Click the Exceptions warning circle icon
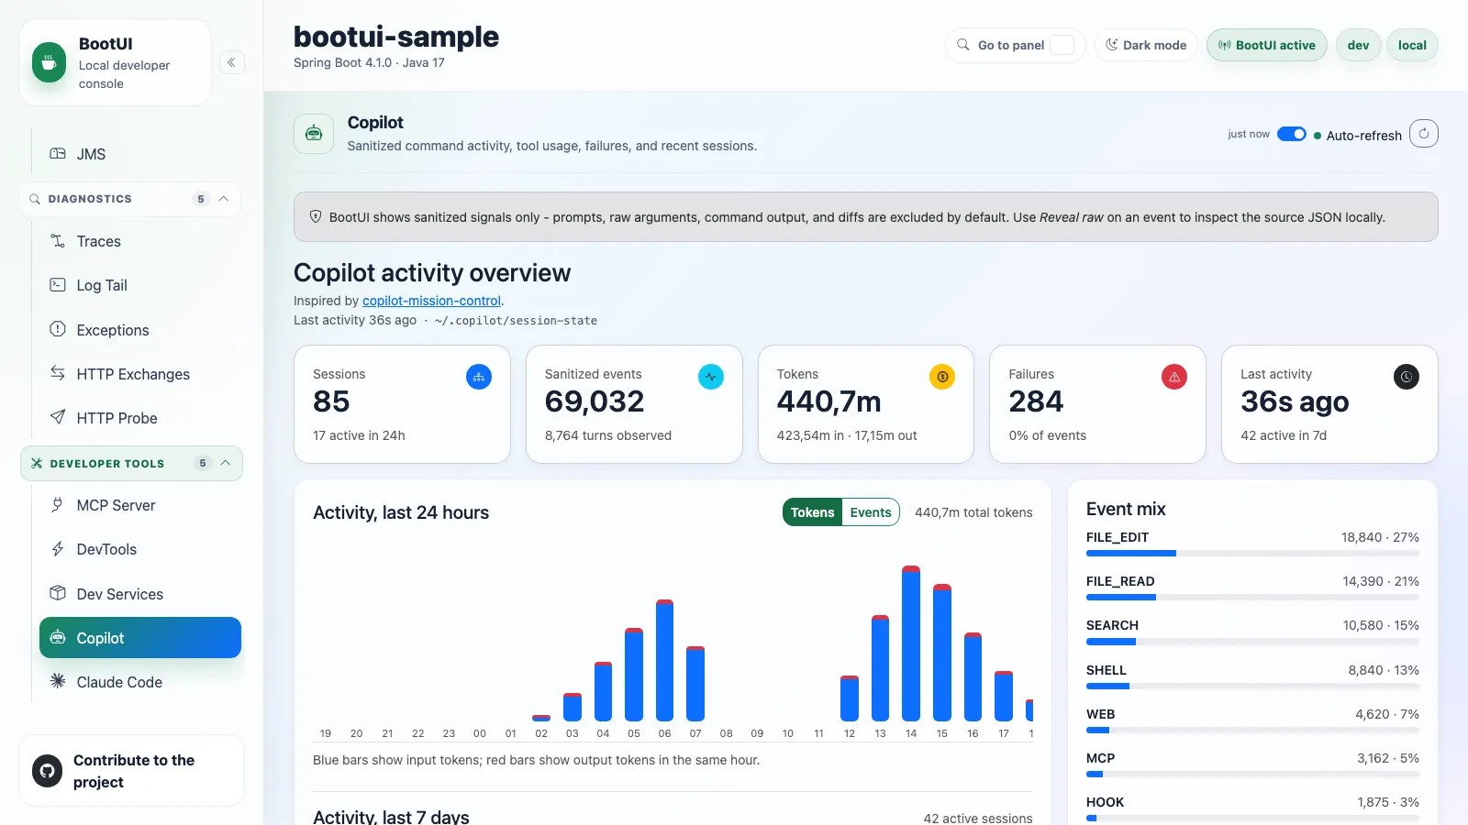 click(58, 329)
